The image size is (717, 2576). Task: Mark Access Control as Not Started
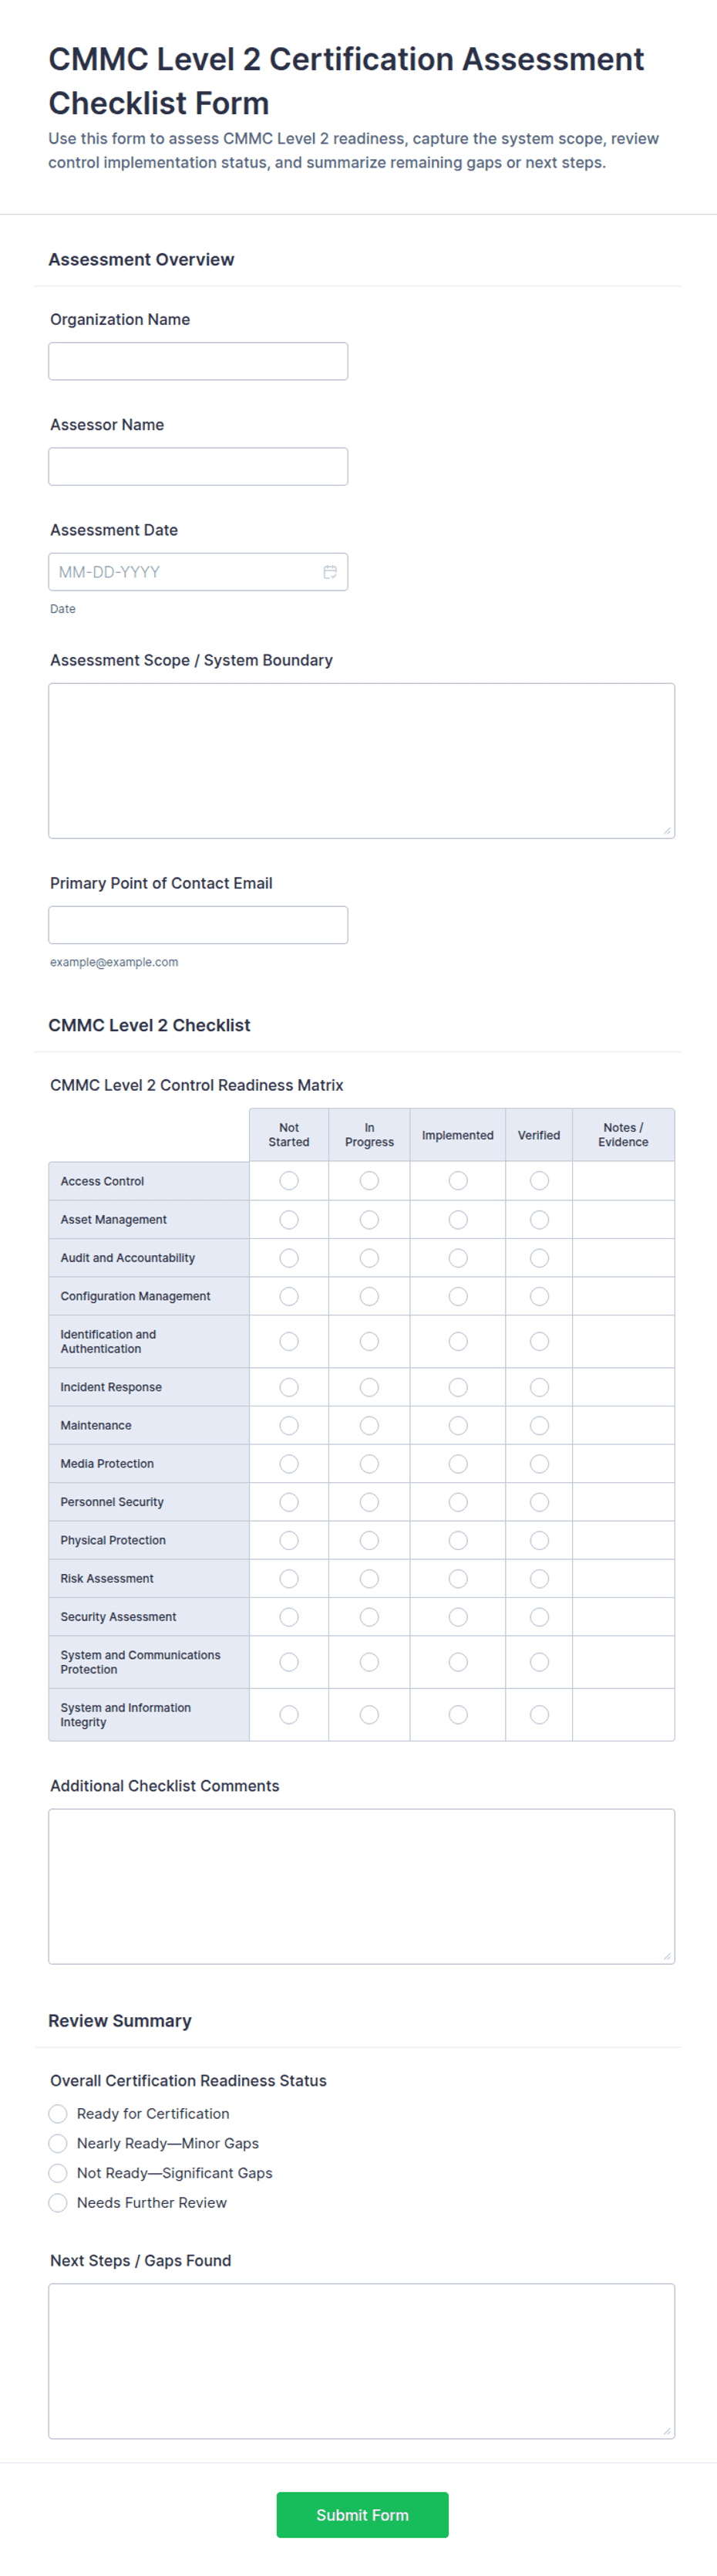click(x=288, y=1181)
